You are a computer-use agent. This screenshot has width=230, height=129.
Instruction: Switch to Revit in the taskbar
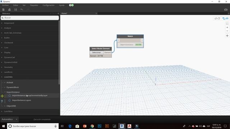point(122,126)
